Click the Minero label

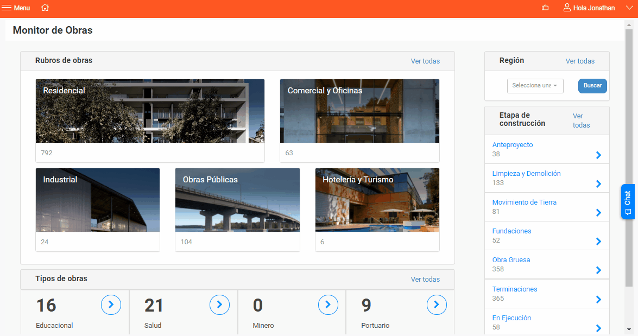coord(263,326)
